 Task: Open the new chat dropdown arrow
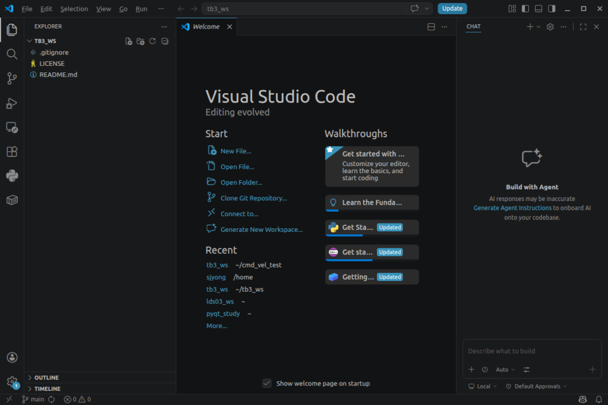(x=539, y=27)
